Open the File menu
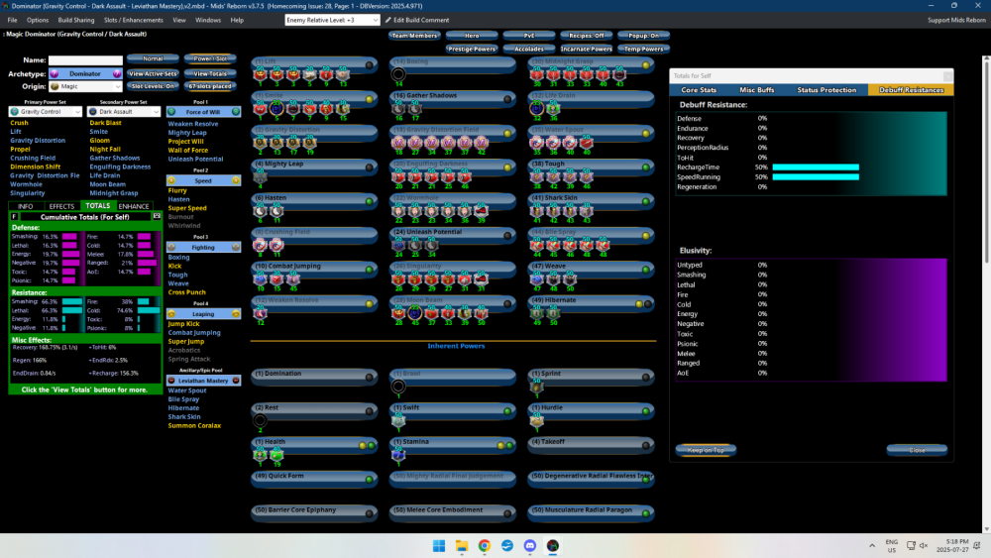The image size is (991, 558). pos(12,20)
